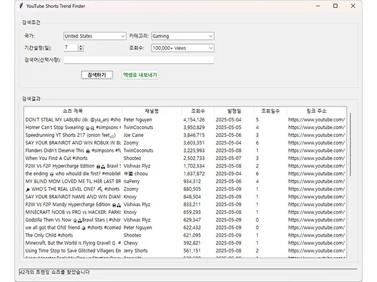Maximize the YouTube Shorts Trend Finder window
377x282 pixels.
[335, 6]
